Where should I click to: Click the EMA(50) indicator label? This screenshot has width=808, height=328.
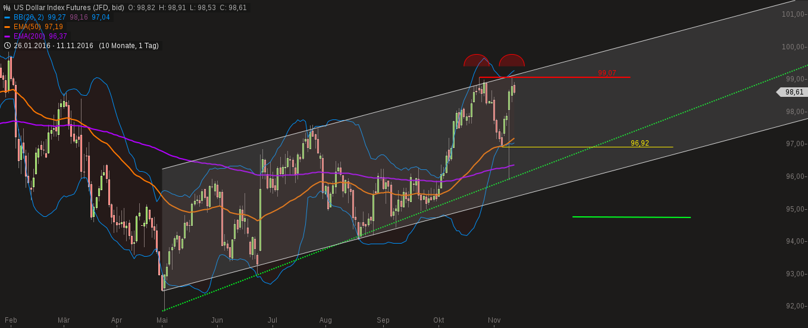click(x=27, y=27)
